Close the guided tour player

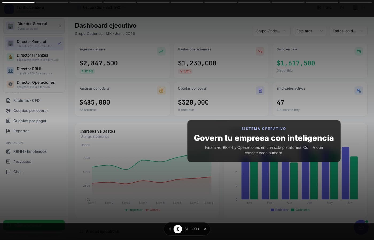tap(205, 229)
